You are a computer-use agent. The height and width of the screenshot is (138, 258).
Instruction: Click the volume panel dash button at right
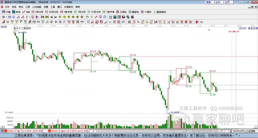255,127
